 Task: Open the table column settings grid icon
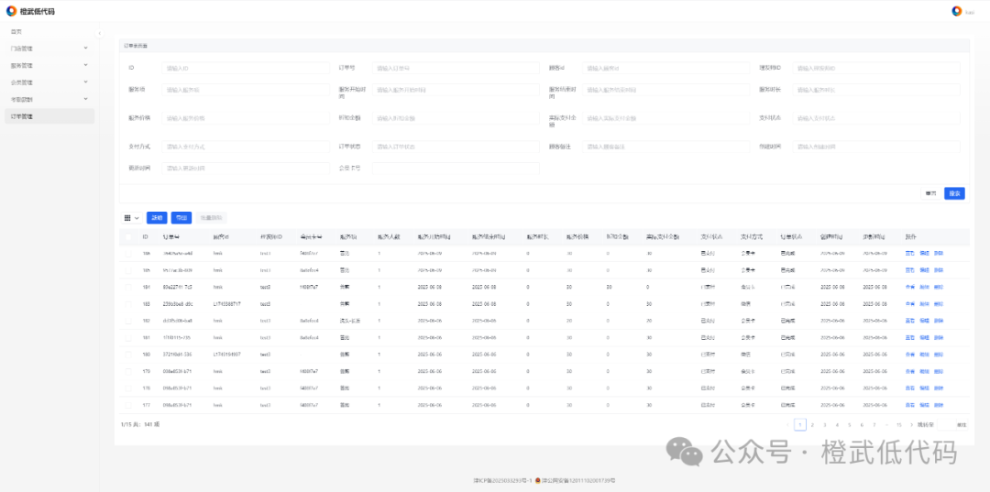tap(131, 218)
